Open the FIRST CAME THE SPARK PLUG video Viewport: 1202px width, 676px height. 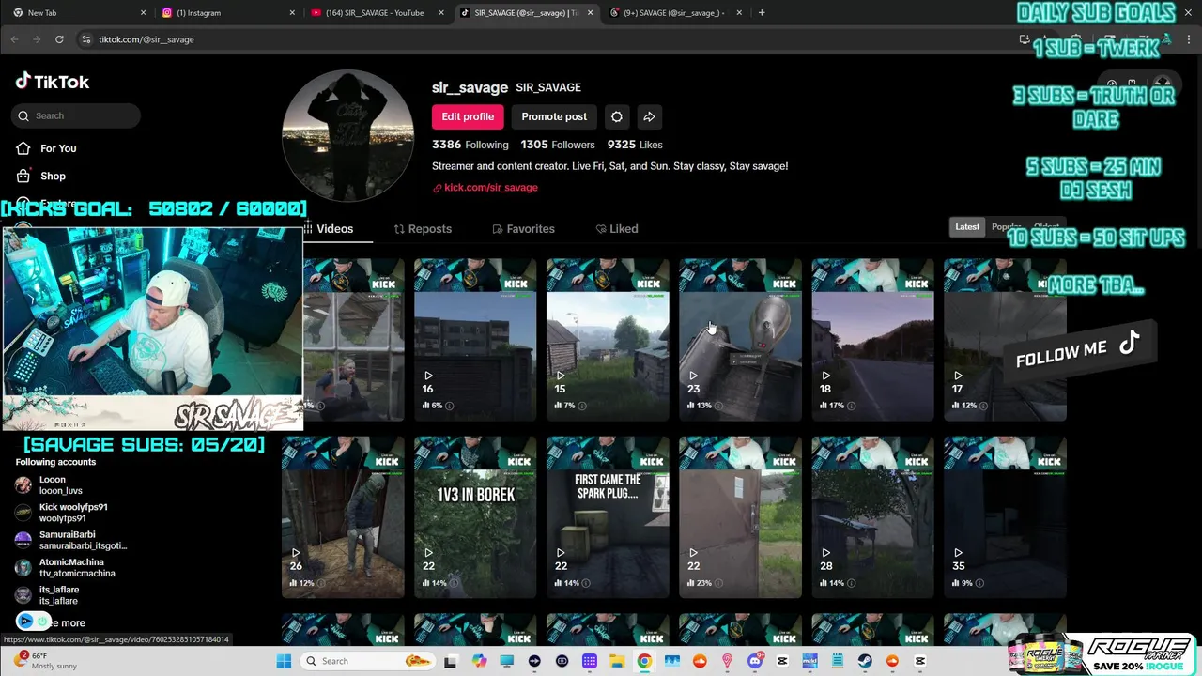[608, 517]
